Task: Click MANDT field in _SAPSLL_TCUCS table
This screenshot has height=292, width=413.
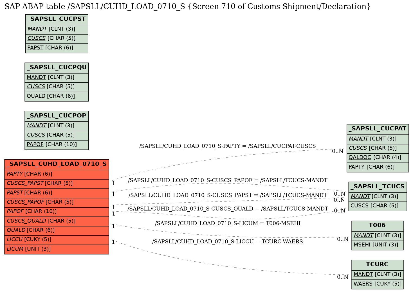Action: [378, 197]
